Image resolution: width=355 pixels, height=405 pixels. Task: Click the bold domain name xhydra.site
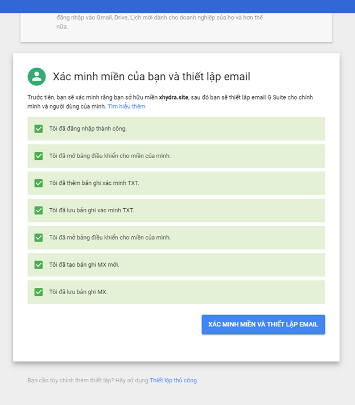pyautogui.click(x=174, y=97)
